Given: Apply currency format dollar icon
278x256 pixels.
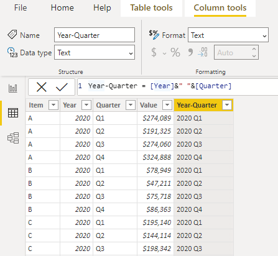Looking at the screenshot, I should [x=154, y=52].
